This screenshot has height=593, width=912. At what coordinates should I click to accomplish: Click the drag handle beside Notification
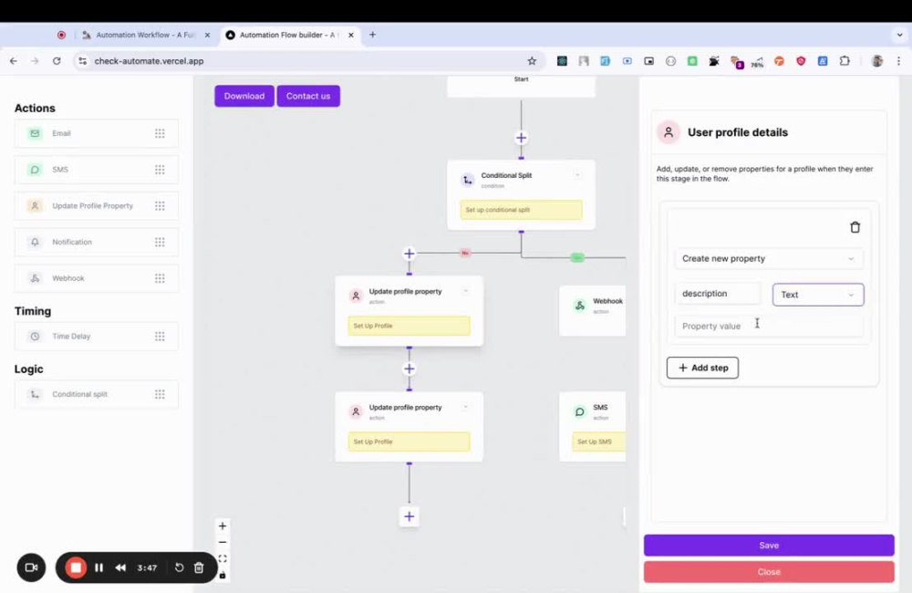point(160,242)
